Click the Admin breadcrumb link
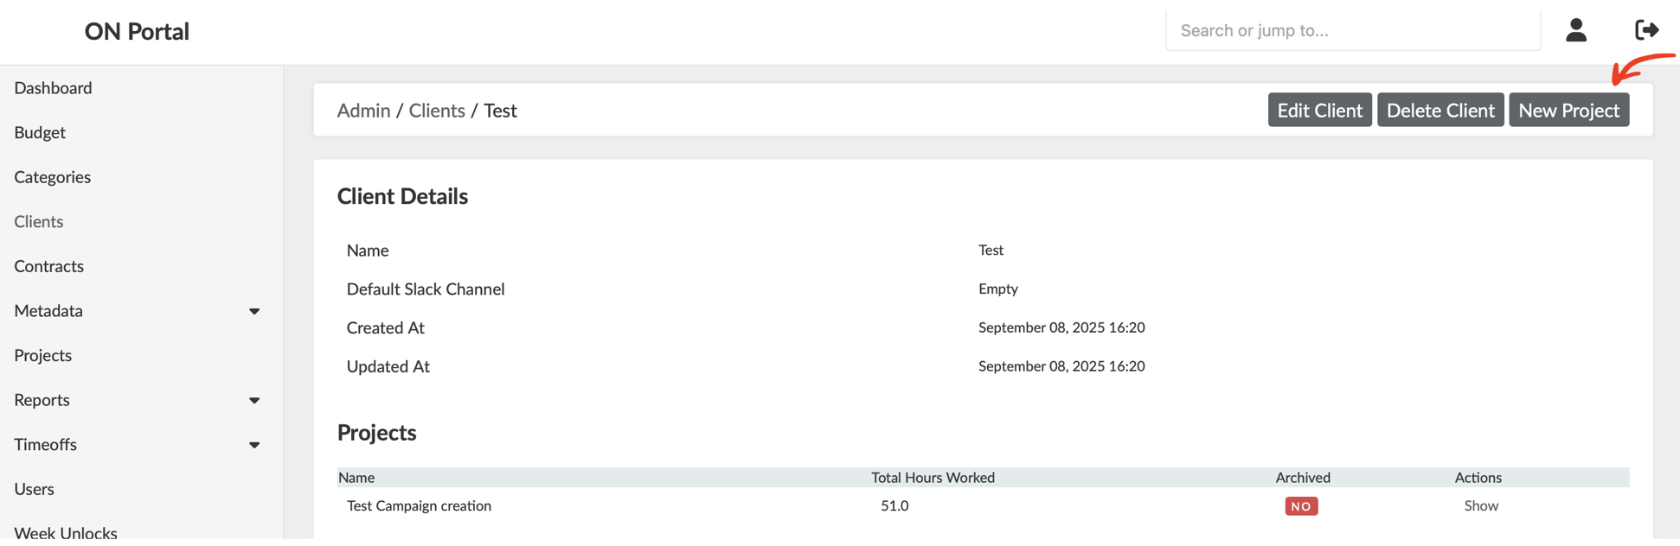Viewport: 1680px width, 546px height. 363,110
